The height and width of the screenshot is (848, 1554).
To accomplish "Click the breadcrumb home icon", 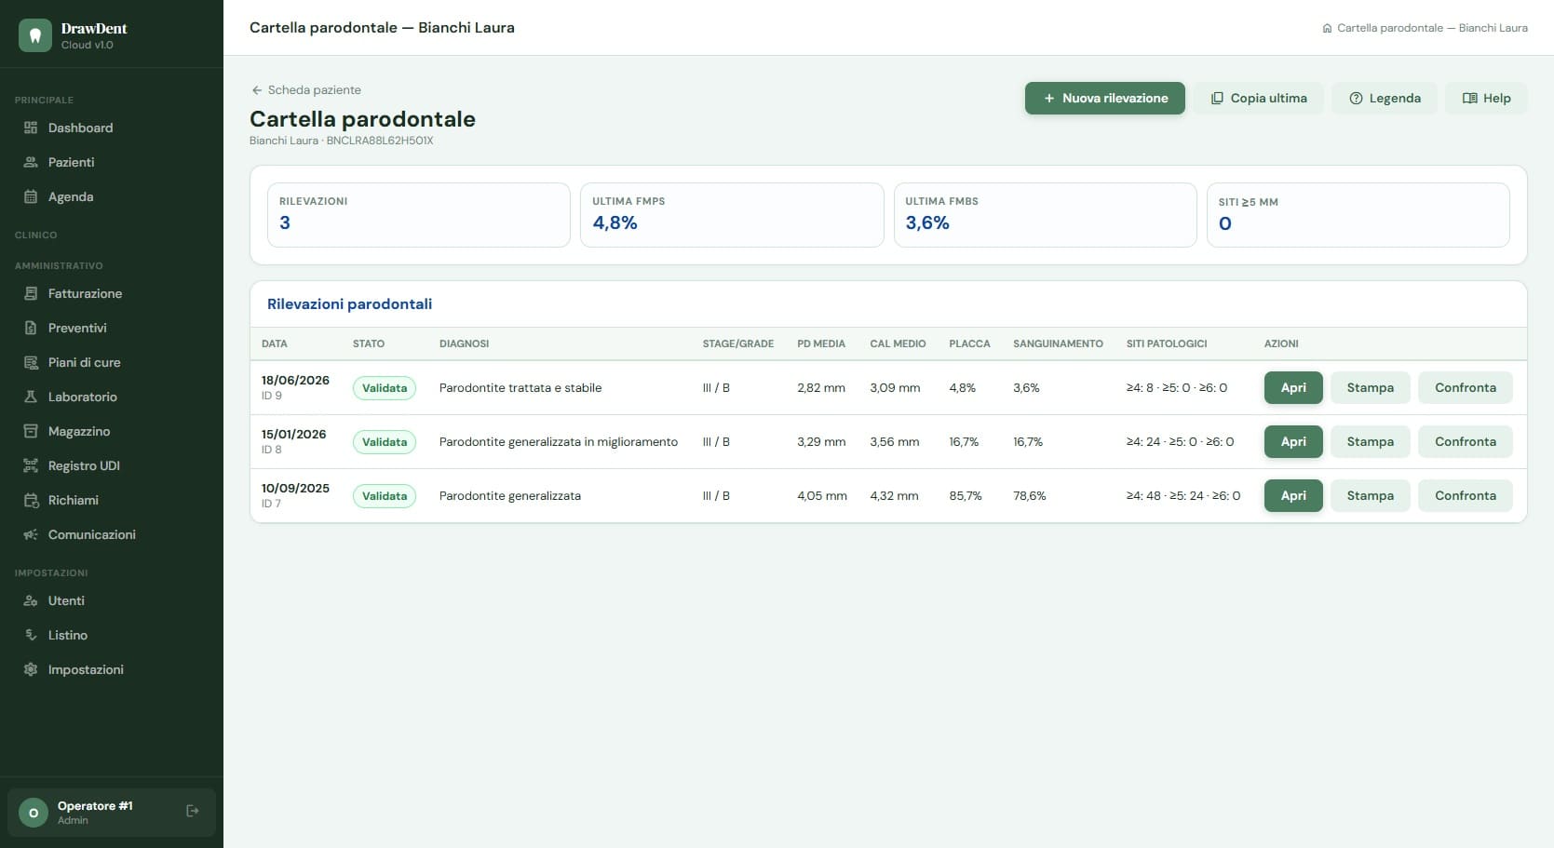I will (x=1327, y=28).
